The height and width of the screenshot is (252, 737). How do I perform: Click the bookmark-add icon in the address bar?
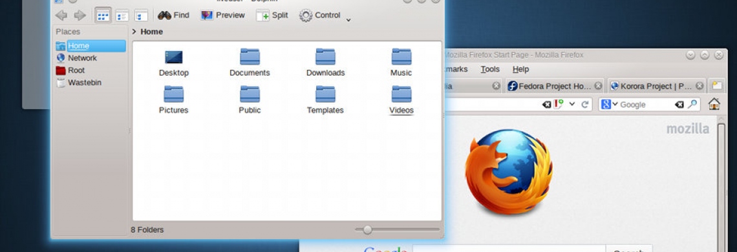coord(559,105)
